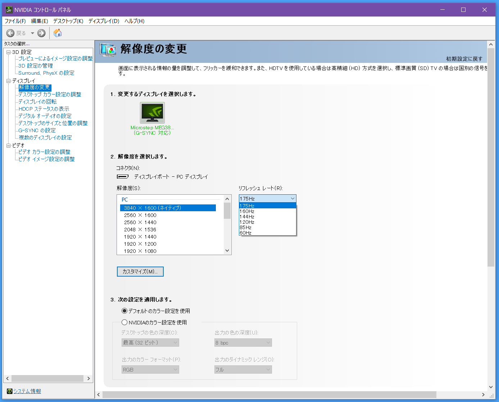Viewport: 499px width, 402px height.
Task: Click the Back arrow icon in toolbar
Action: (x=10, y=33)
